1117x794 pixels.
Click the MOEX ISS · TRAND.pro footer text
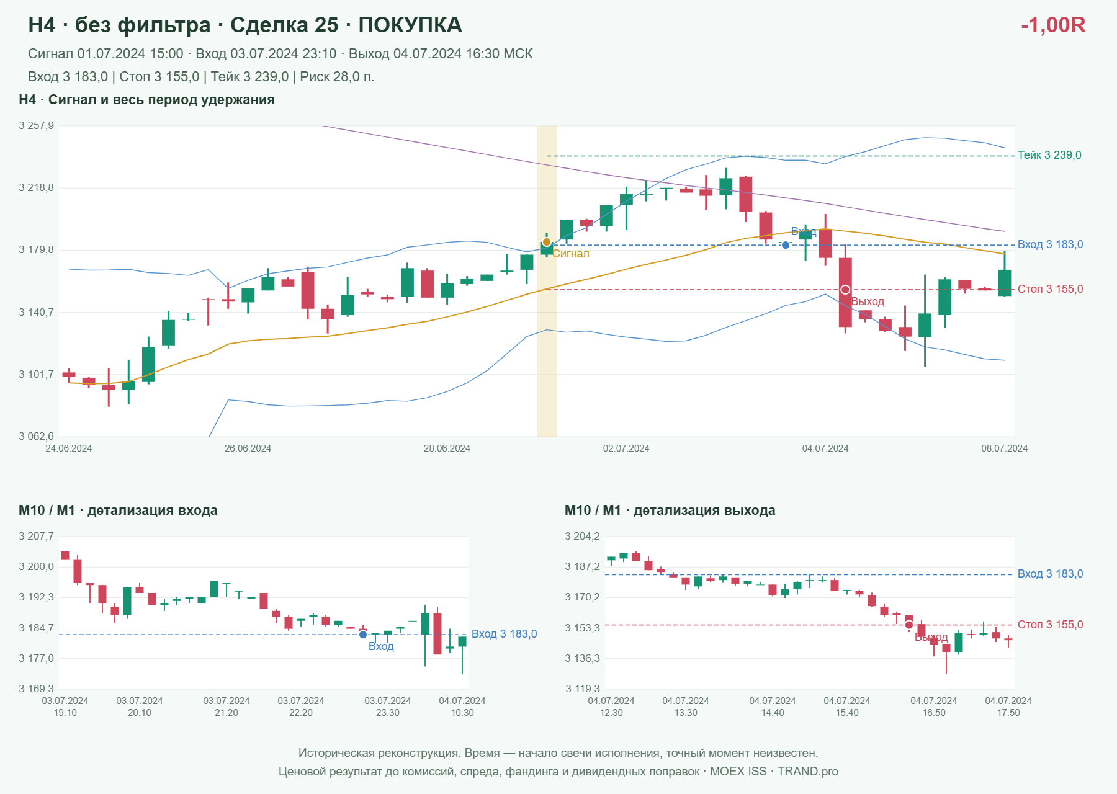pyautogui.click(x=774, y=772)
